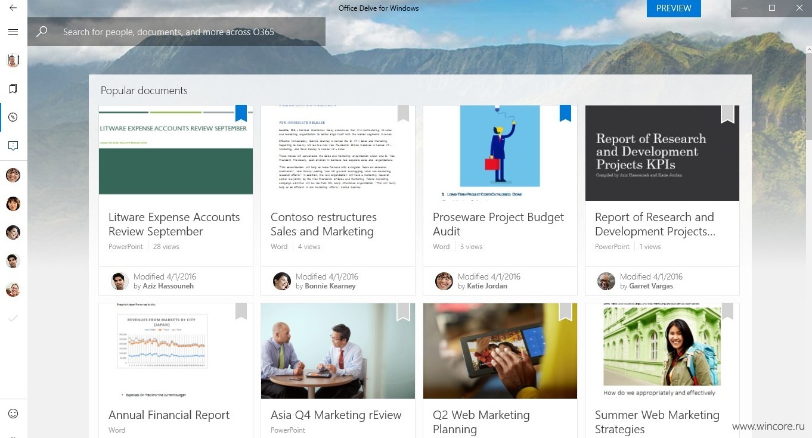Open first person avatar in sidebar list
Viewport: 812px width, 438px height.
click(x=13, y=175)
